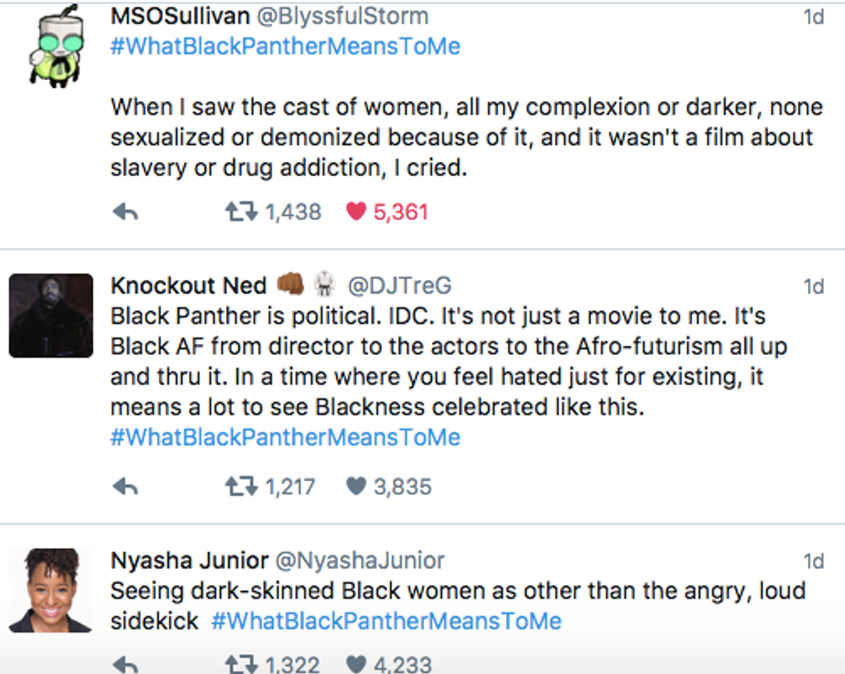Image resolution: width=845 pixels, height=674 pixels.
Task: Reply to MSOSullivan's tweet
Action: [126, 212]
